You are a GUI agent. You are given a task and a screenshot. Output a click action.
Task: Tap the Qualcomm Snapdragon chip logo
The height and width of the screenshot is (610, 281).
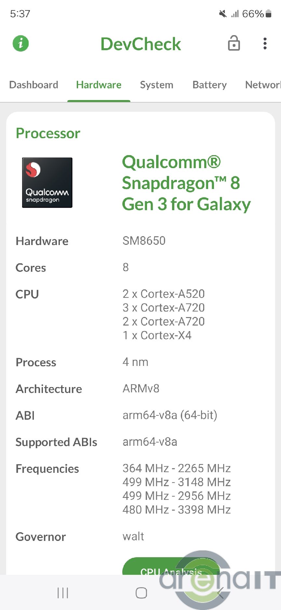[47, 182]
